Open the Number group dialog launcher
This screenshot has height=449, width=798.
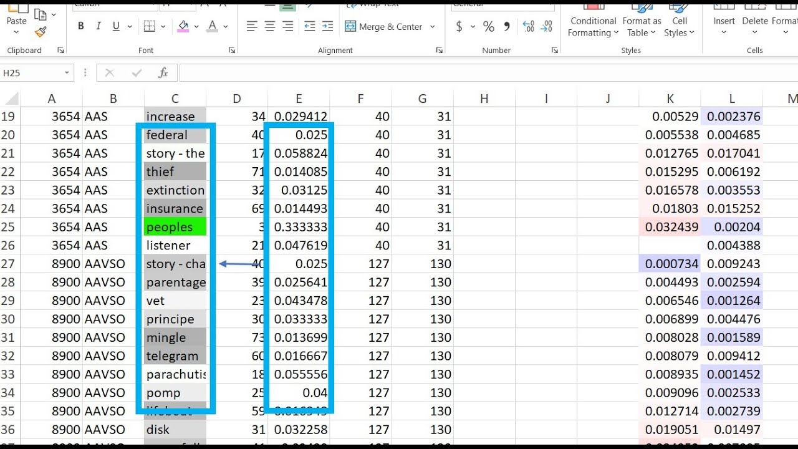click(555, 51)
